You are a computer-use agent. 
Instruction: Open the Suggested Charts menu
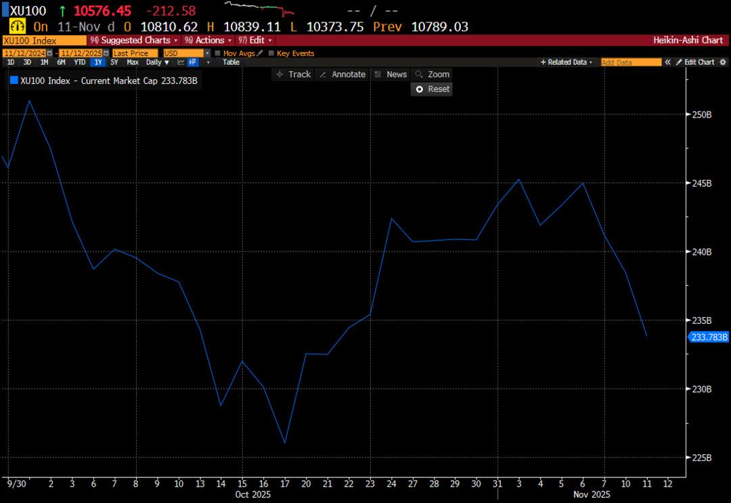[x=133, y=41]
